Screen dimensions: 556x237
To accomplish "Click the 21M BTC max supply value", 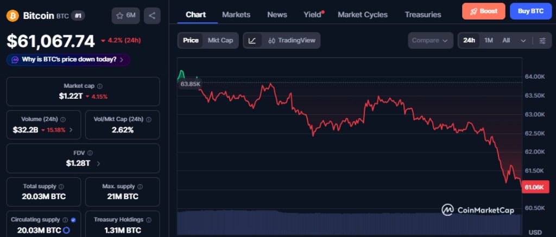I will tap(123, 197).
